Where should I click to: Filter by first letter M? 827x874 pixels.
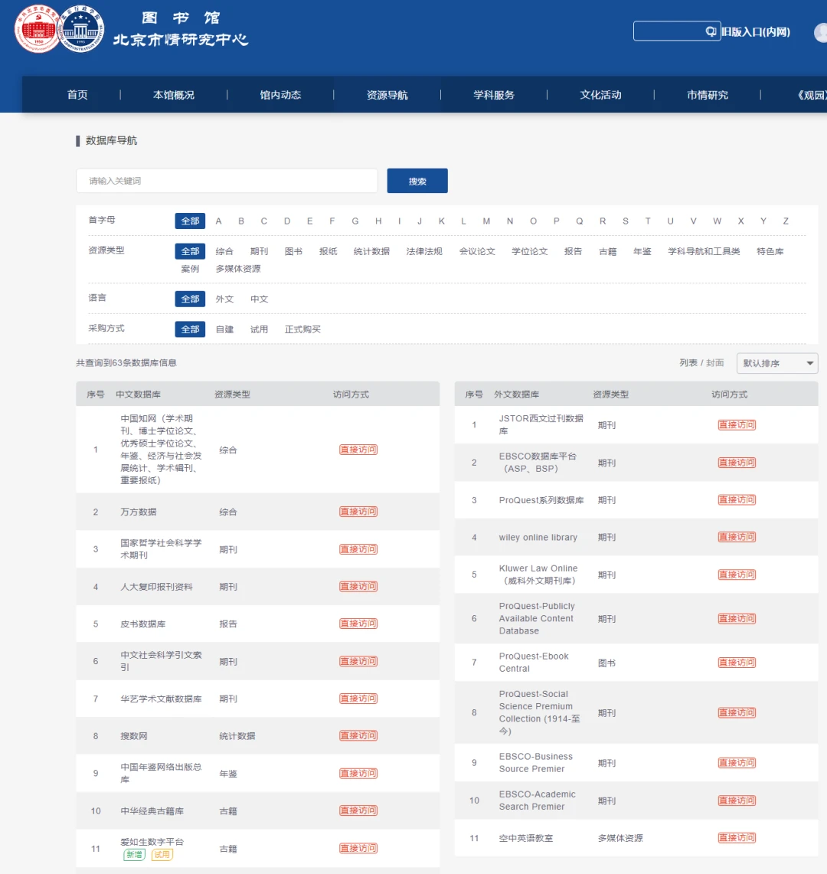(486, 221)
